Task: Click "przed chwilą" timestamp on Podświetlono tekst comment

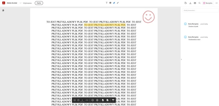Action: [x=204, y=37]
